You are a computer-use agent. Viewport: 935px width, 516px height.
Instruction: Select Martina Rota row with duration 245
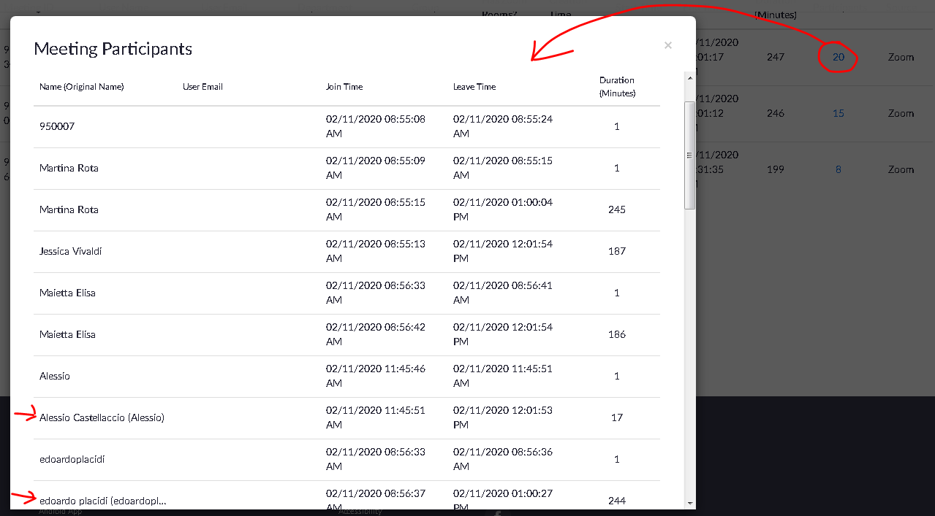pyautogui.click(x=347, y=210)
